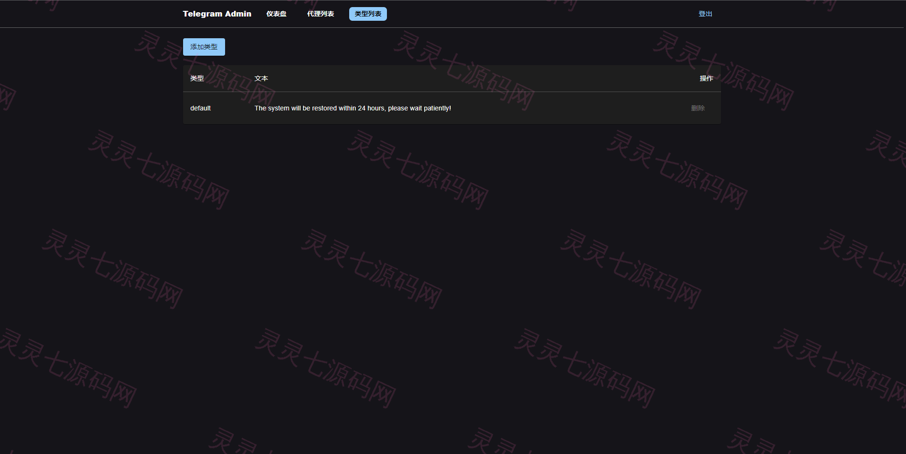Screen dimensions: 906x454
Task: Switch to the 代理列表 tab
Action: pyautogui.click(x=320, y=14)
